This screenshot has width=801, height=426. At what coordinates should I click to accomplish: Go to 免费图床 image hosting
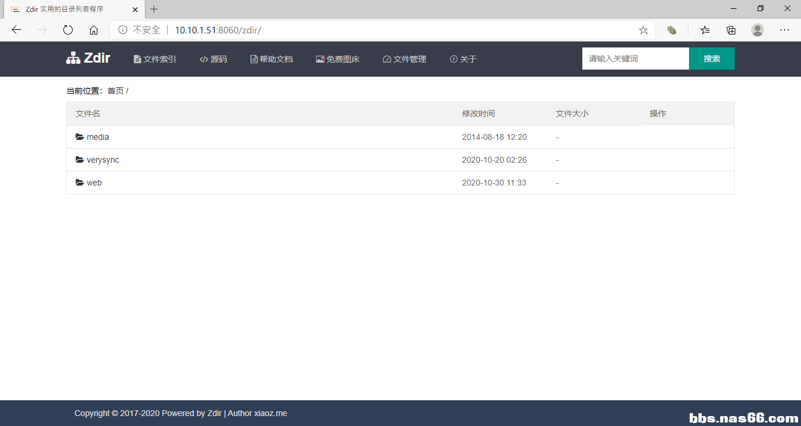(338, 59)
